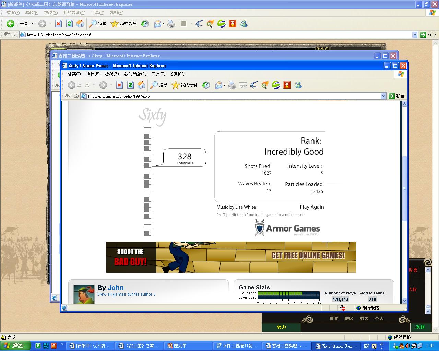Open 我的最愛(A) menu in the Sixty window
This screenshot has height=351, width=439.
click(135, 74)
